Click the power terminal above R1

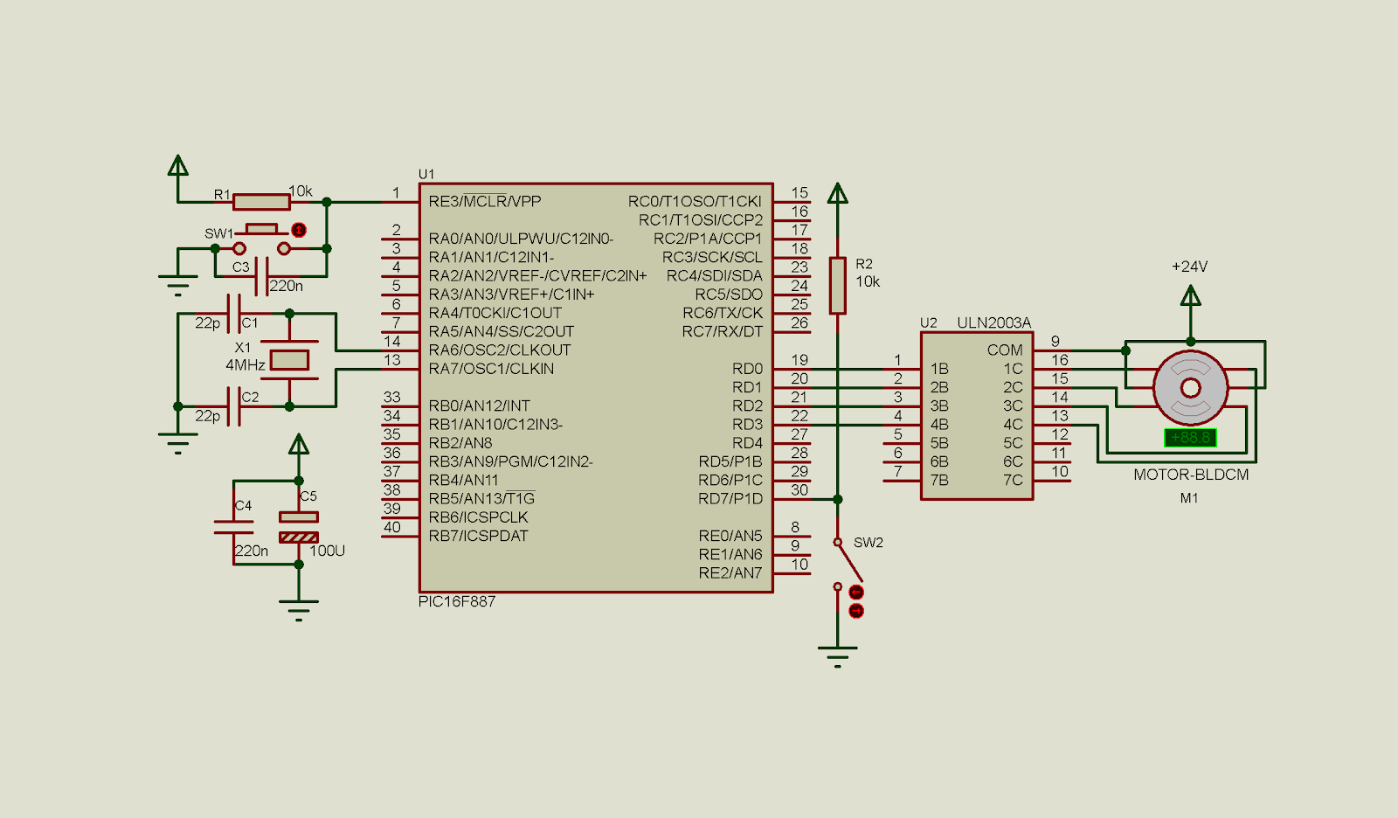(x=177, y=165)
